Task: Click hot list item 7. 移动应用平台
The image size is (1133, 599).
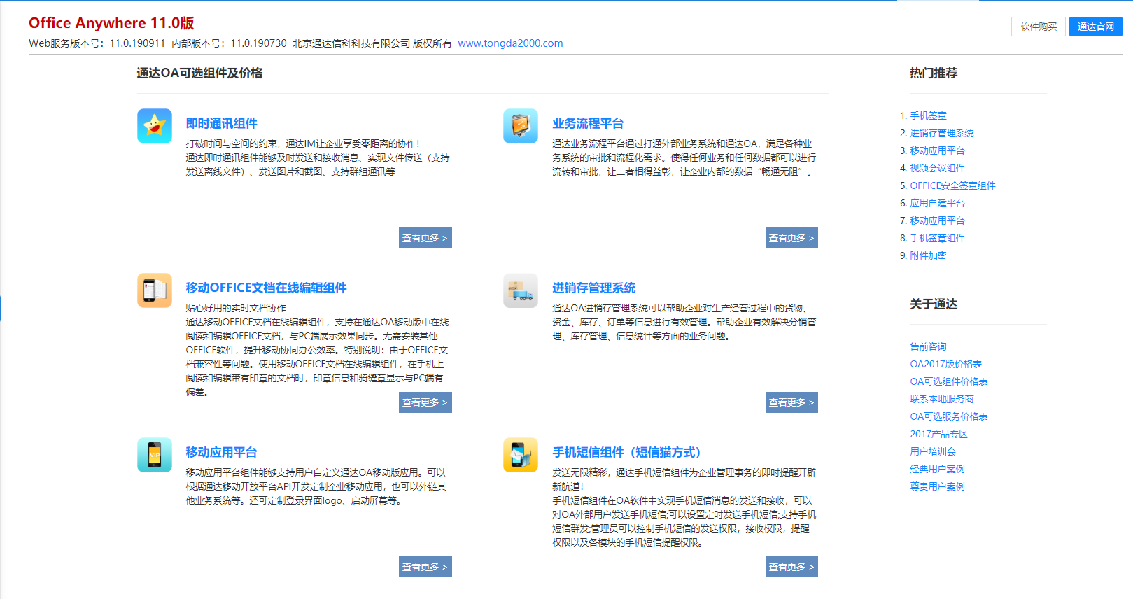Action: (937, 220)
